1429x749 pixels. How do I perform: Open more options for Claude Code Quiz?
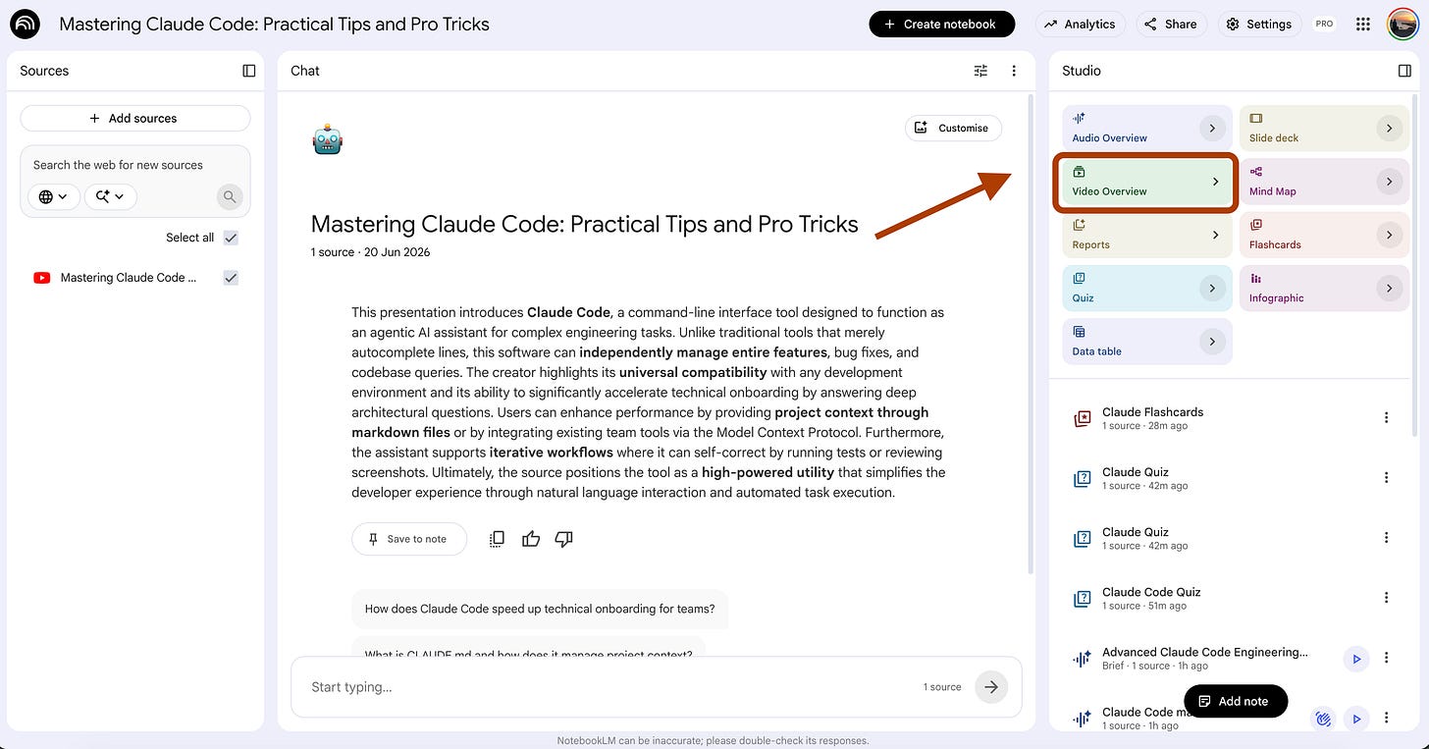tap(1387, 598)
